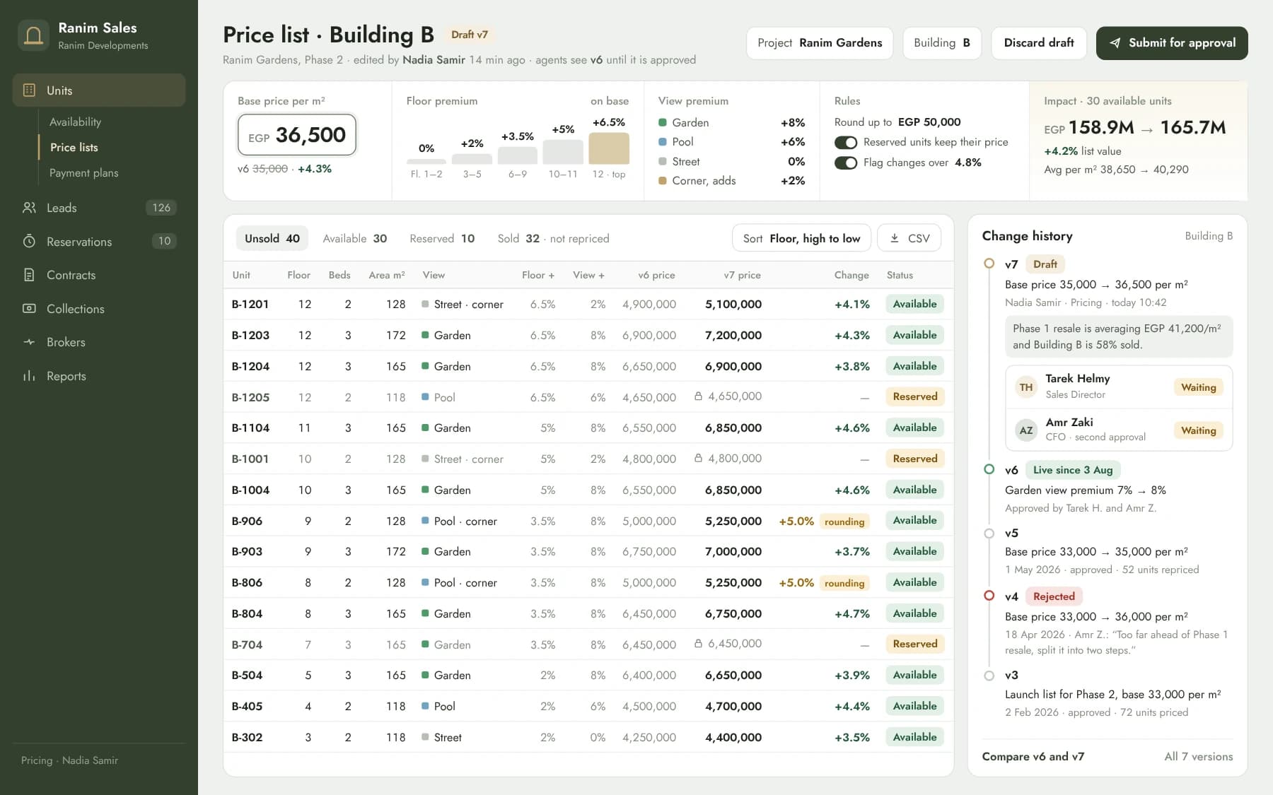
Task: Click the Round up to EGP 50,000 value
Action: click(929, 122)
